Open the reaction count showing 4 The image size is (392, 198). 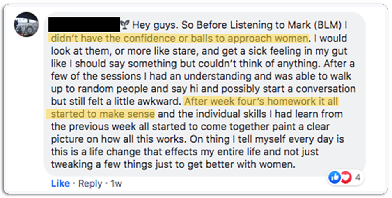[x=358, y=178]
